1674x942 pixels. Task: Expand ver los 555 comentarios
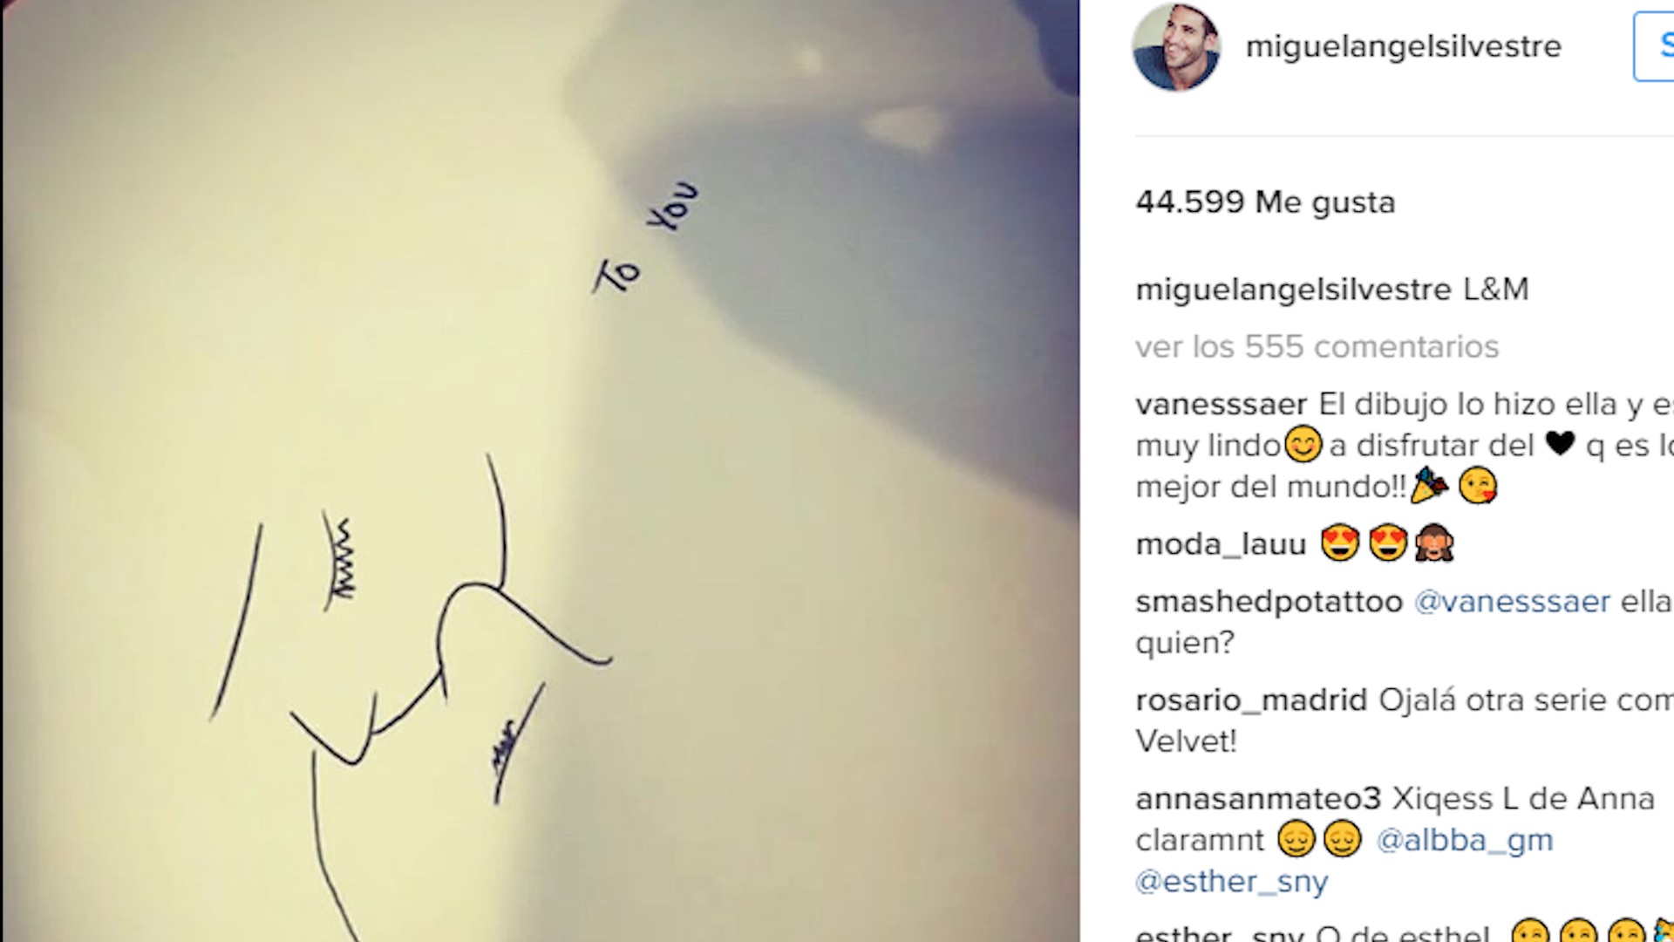click(x=1317, y=347)
